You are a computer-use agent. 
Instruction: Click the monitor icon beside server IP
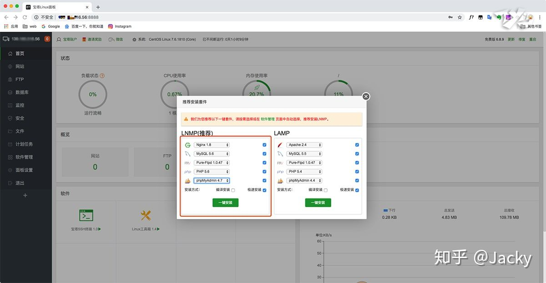(6, 39)
